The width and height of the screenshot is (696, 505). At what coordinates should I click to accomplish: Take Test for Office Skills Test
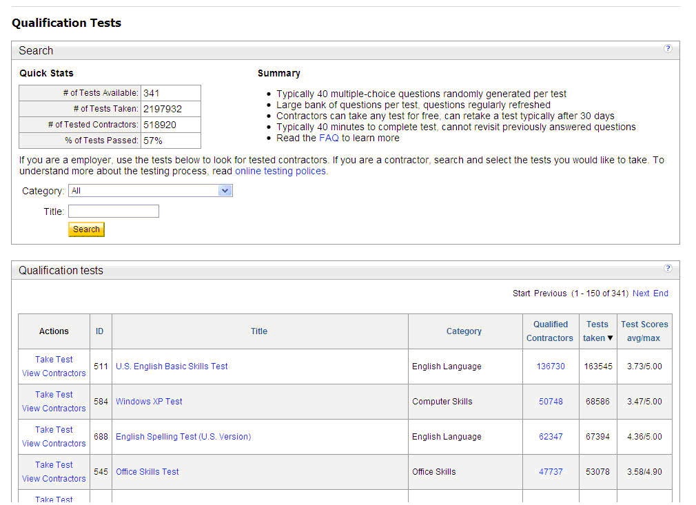(x=54, y=464)
